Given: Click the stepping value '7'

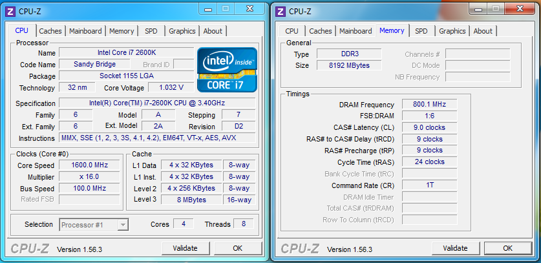Looking at the screenshot, I should [239, 114].
